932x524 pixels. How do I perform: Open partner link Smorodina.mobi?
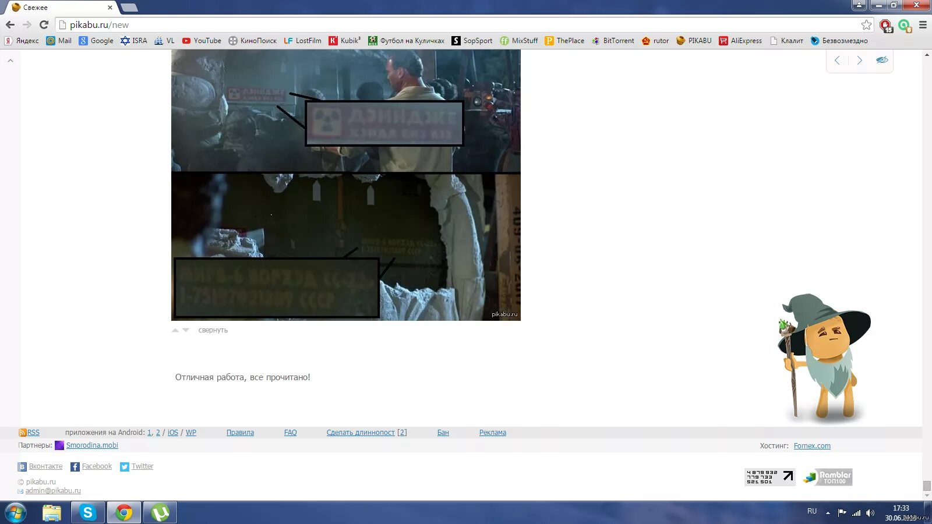[92, 445]
